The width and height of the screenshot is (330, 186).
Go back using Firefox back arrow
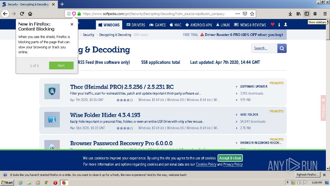[x=5, y=14]
